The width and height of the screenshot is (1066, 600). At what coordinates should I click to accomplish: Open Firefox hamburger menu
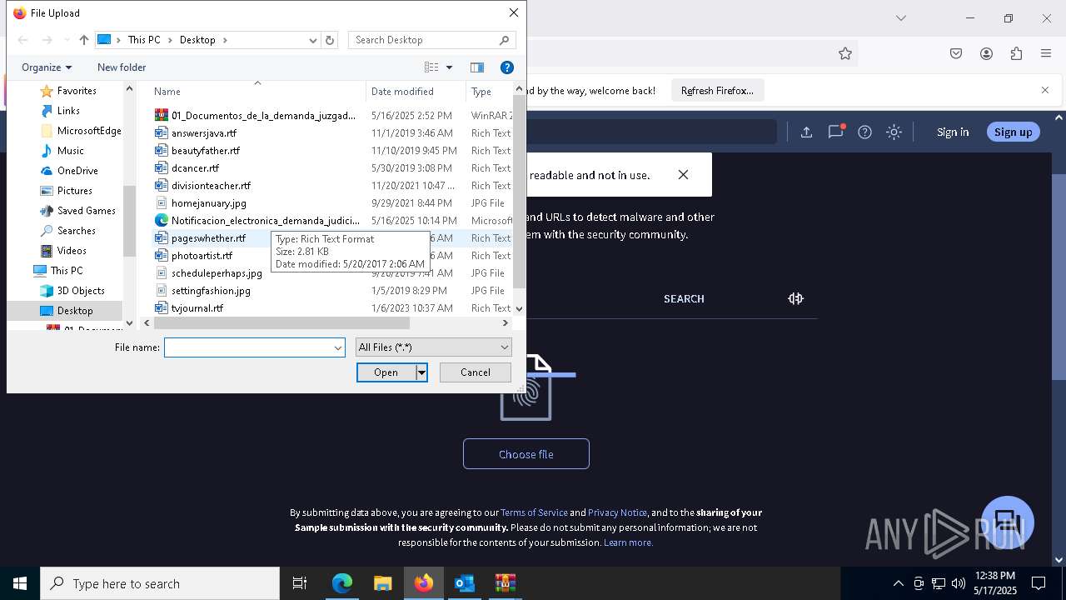click(x=1046, y=53)
